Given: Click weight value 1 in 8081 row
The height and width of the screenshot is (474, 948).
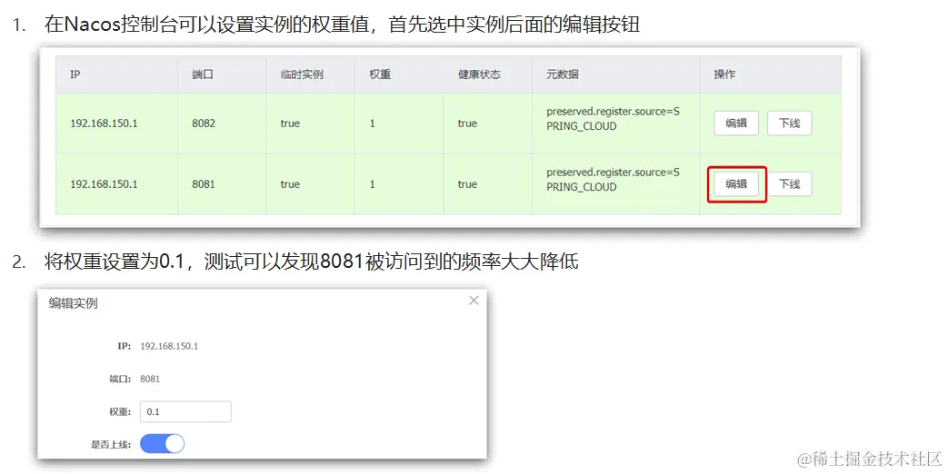Looking at the screenshot, I should pos(373,184).
